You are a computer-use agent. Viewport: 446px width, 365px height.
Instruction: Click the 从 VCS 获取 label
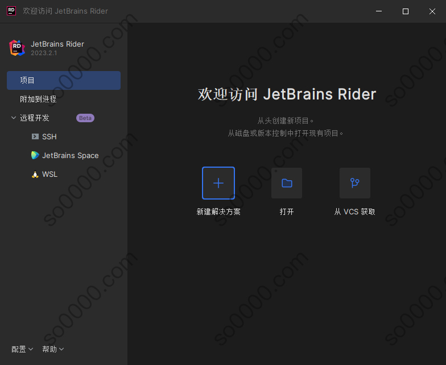click(x=355, y=211)
